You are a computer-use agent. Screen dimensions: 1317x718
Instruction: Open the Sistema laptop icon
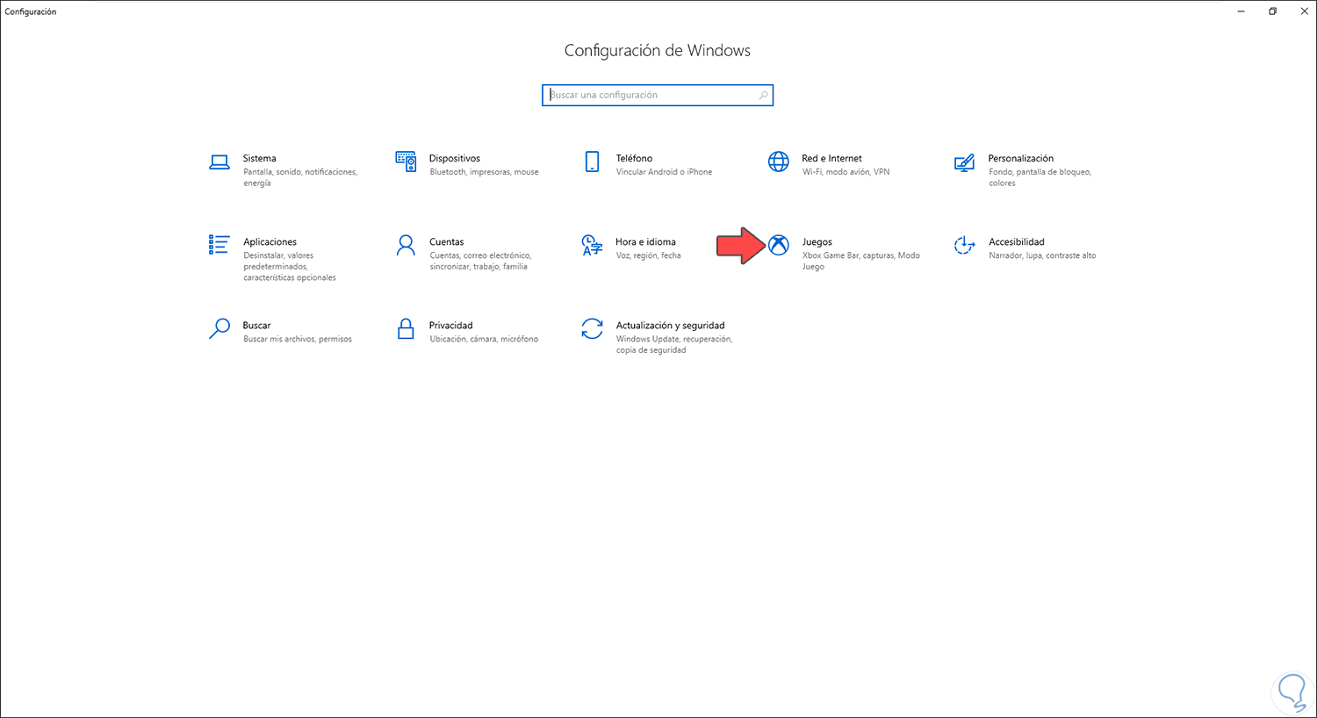[219, 162]
